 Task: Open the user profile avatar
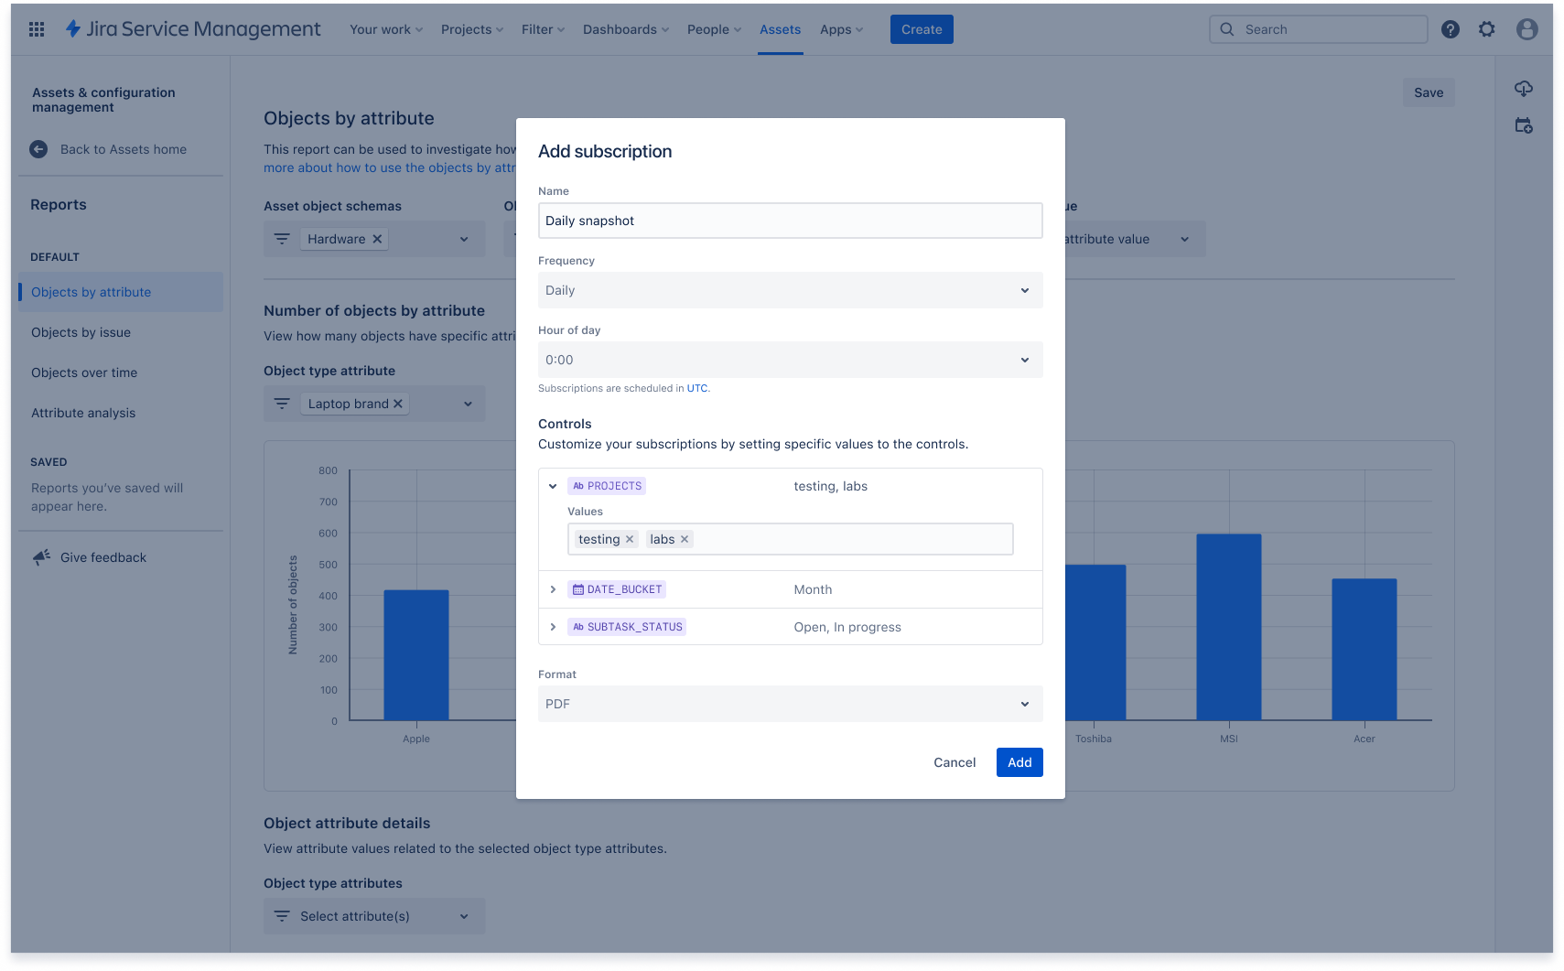coord(1526,29)
